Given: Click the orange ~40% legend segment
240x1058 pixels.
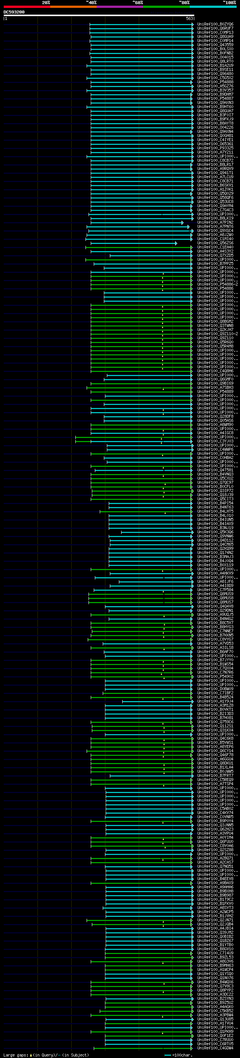Looking at the screenshot, I should pyautogui.click(x=73, y=7).
